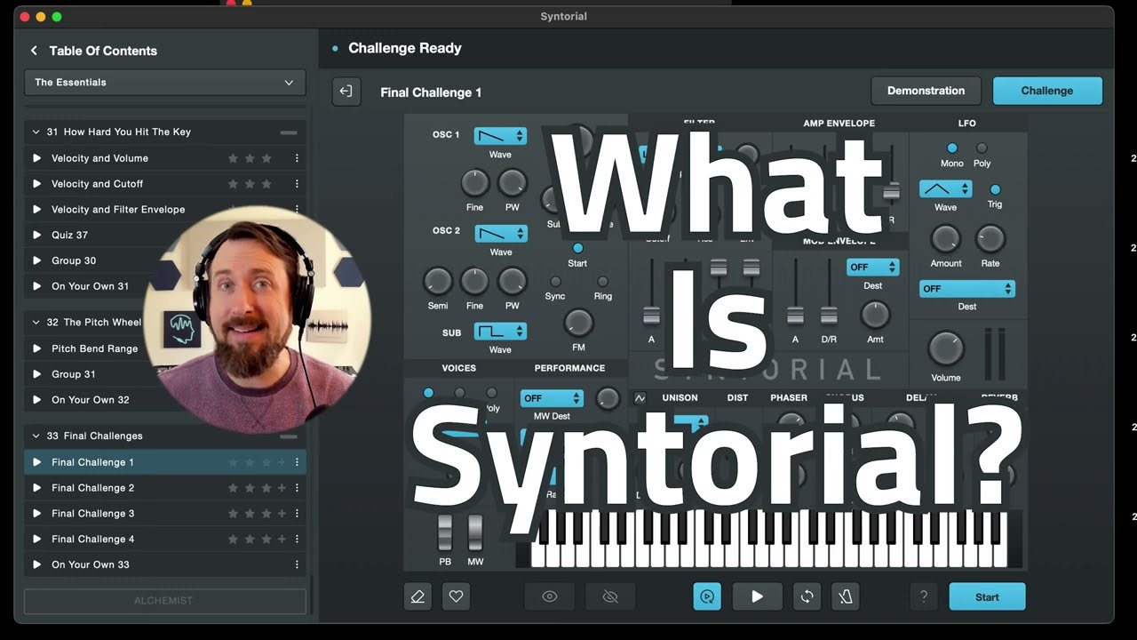
Task: Play the Velocity and Filter Envelope icon
Action: (x=36, y=210)
